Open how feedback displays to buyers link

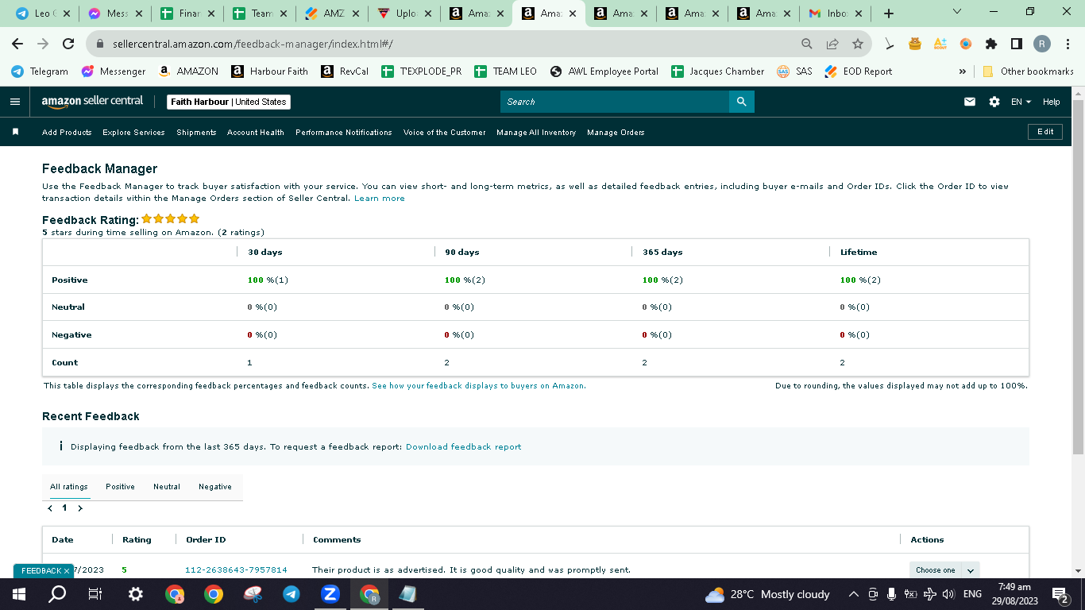coord(479,386)
